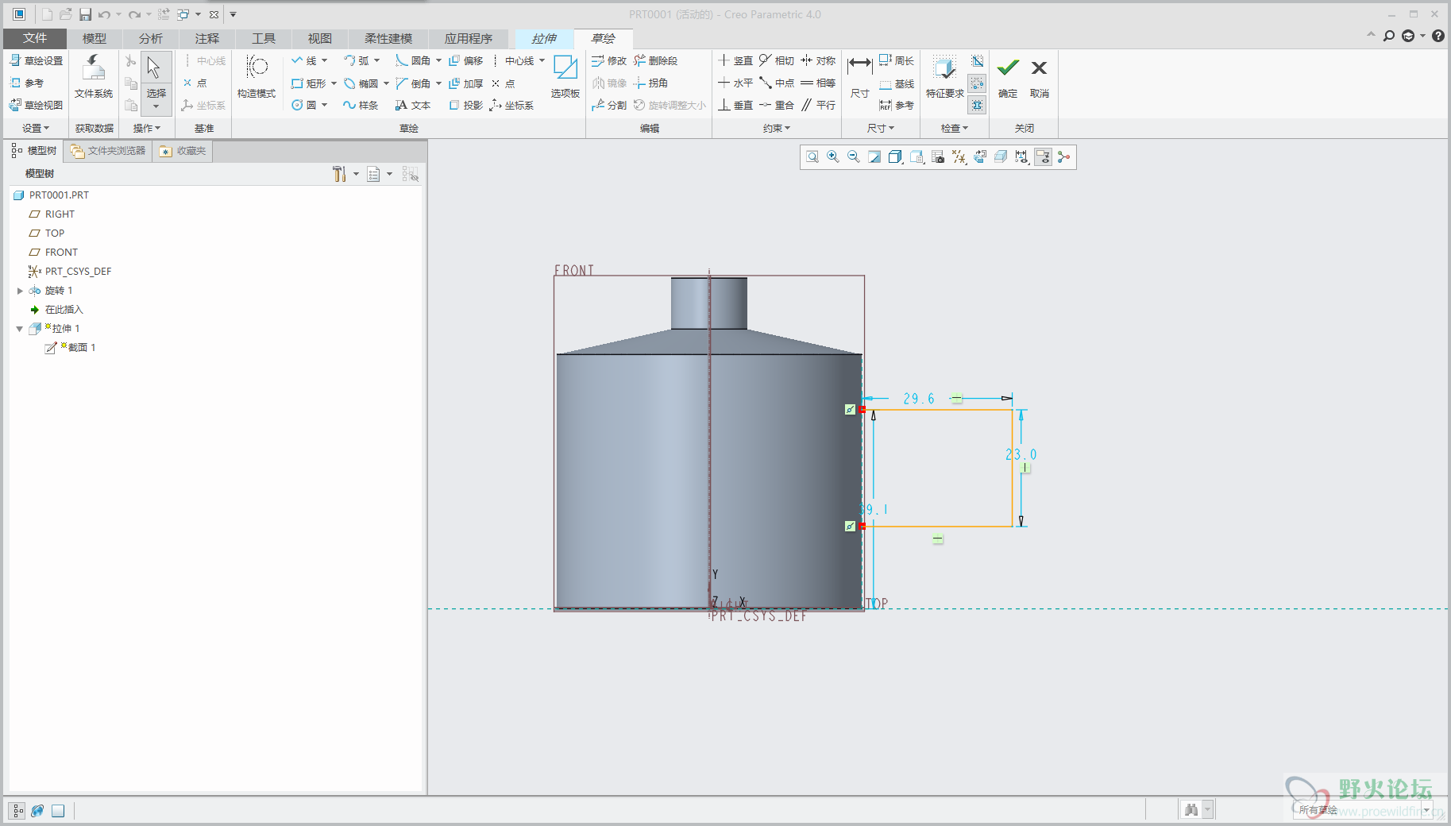Viewport: 1451px width, 826px height.
Task: Select the 线 (line) sketch tool
Action: (303, 61)
